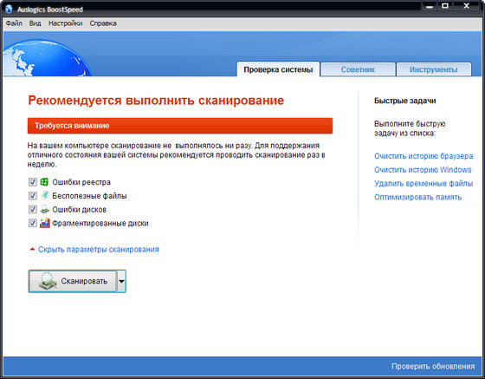The image size is (485, 379).
Task: Open the Справка menu
Action: click(103, 23)
